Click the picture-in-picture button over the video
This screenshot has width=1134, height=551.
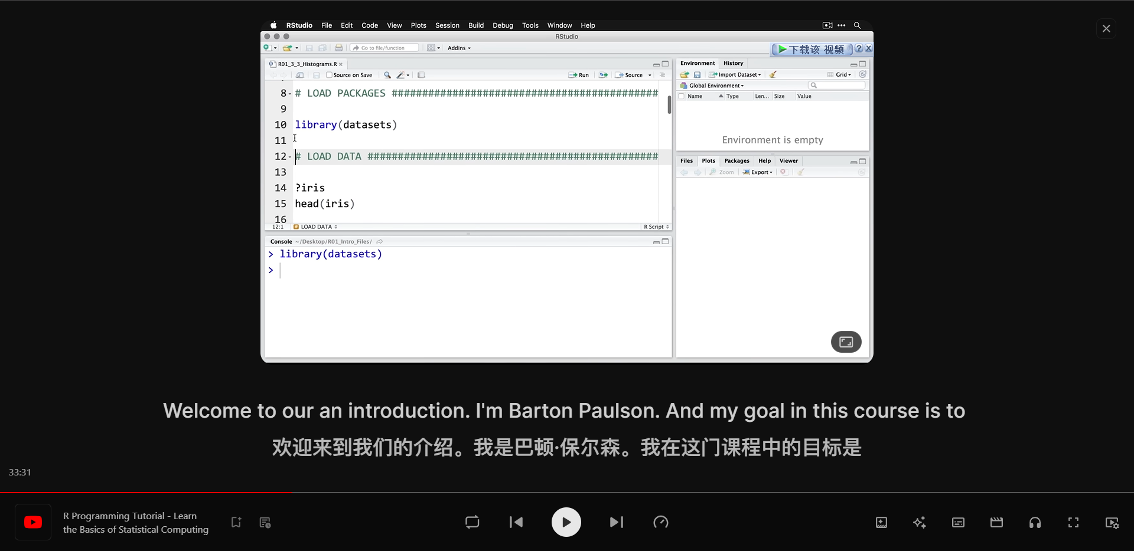click(x=846, y=342)
